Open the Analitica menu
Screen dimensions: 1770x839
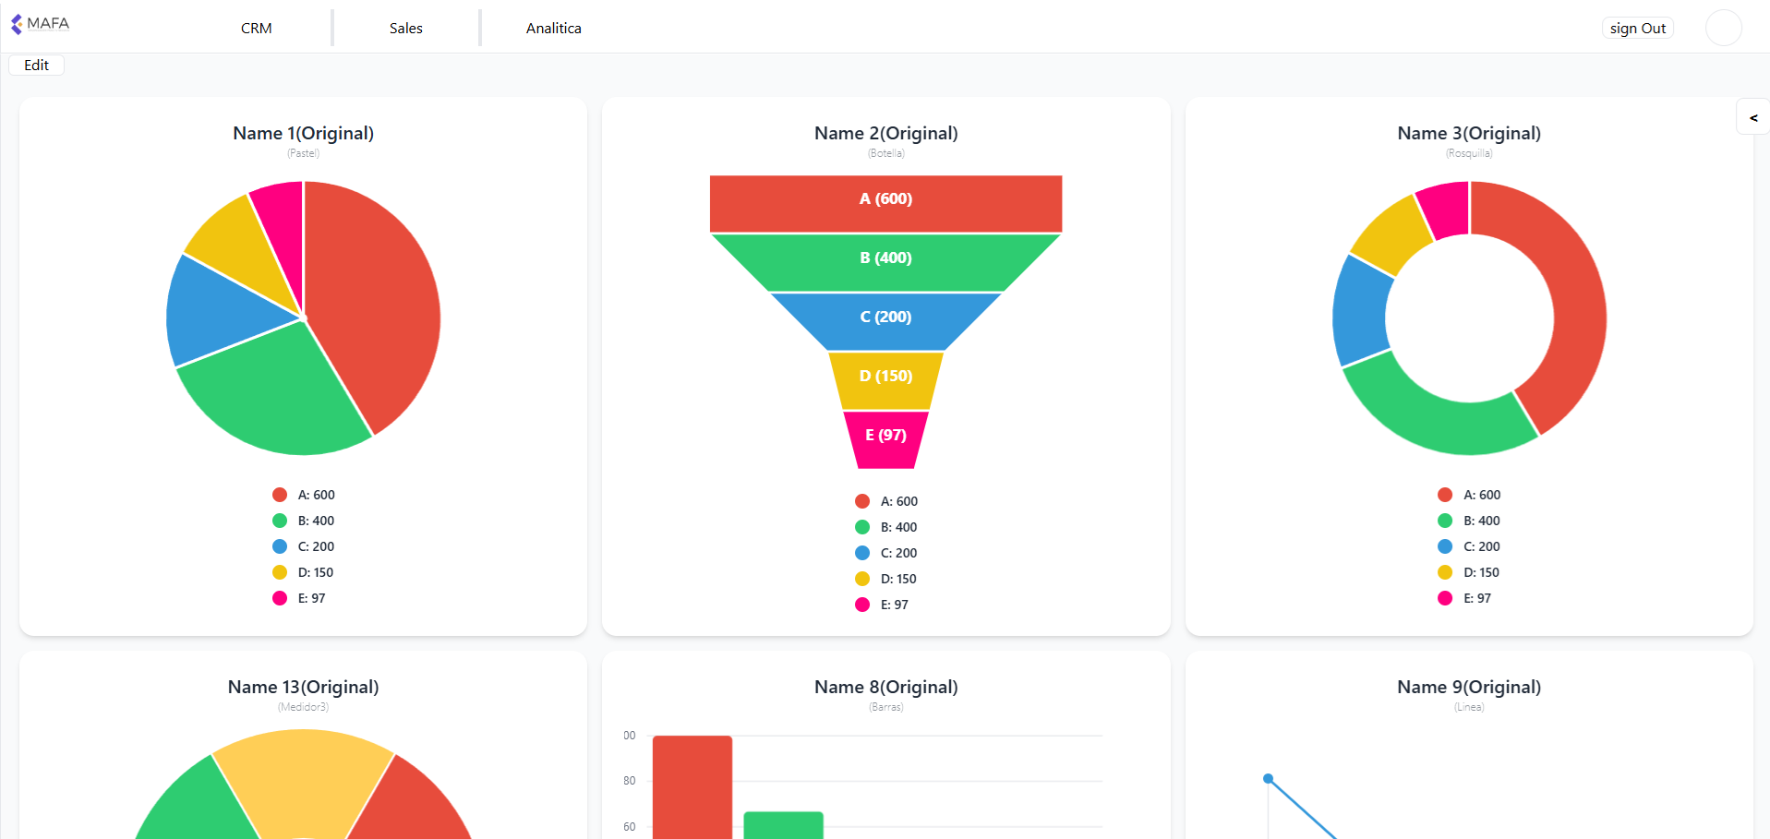tap(554, 28)
